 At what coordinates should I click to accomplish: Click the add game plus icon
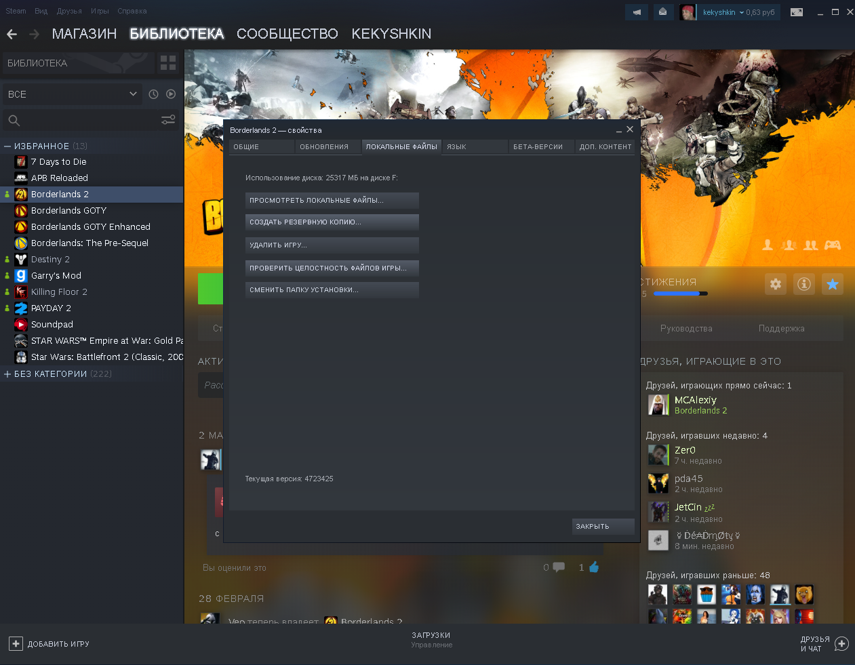click(x=16, y=644)
